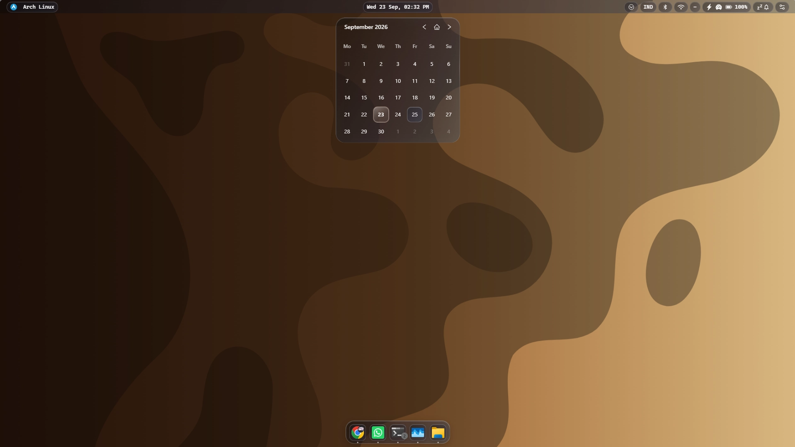The width and height of the screenshot is (795, 447).
Task: Select today's date 23 in calendar
Action: (x=381, y=115)
